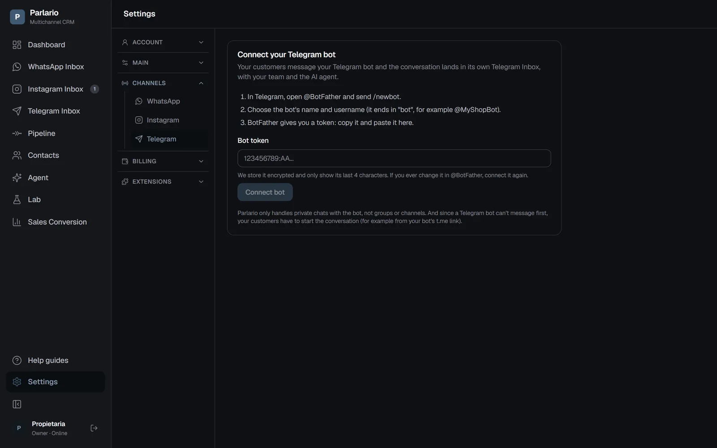Viewport: 717px width, 448px height.
Task: Click the Propietaria avatar circle
Action: point(19,428)
